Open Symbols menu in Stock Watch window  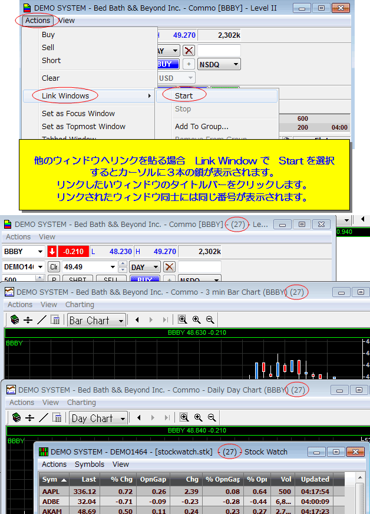point(90,464)
